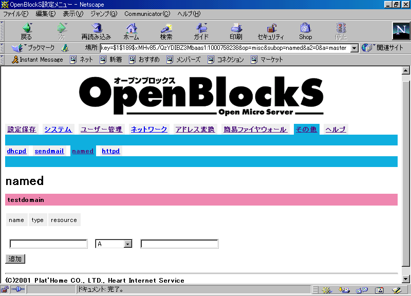Open the ヘルプ(H) menu

[189, 14]
